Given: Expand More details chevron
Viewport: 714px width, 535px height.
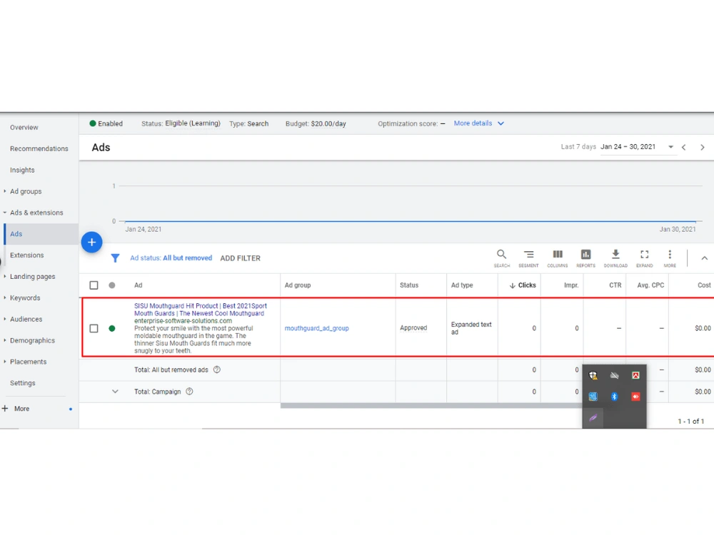Looking at the screenshot, I should (x=501, y=123).
